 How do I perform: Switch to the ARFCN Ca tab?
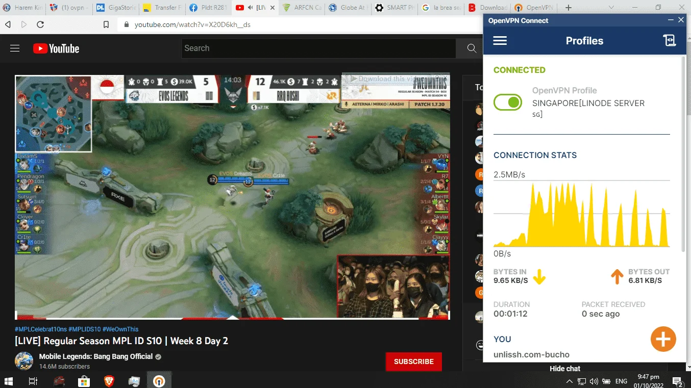301,8
